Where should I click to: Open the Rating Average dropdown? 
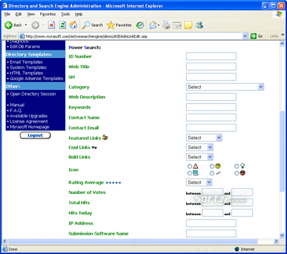point(199,183)
